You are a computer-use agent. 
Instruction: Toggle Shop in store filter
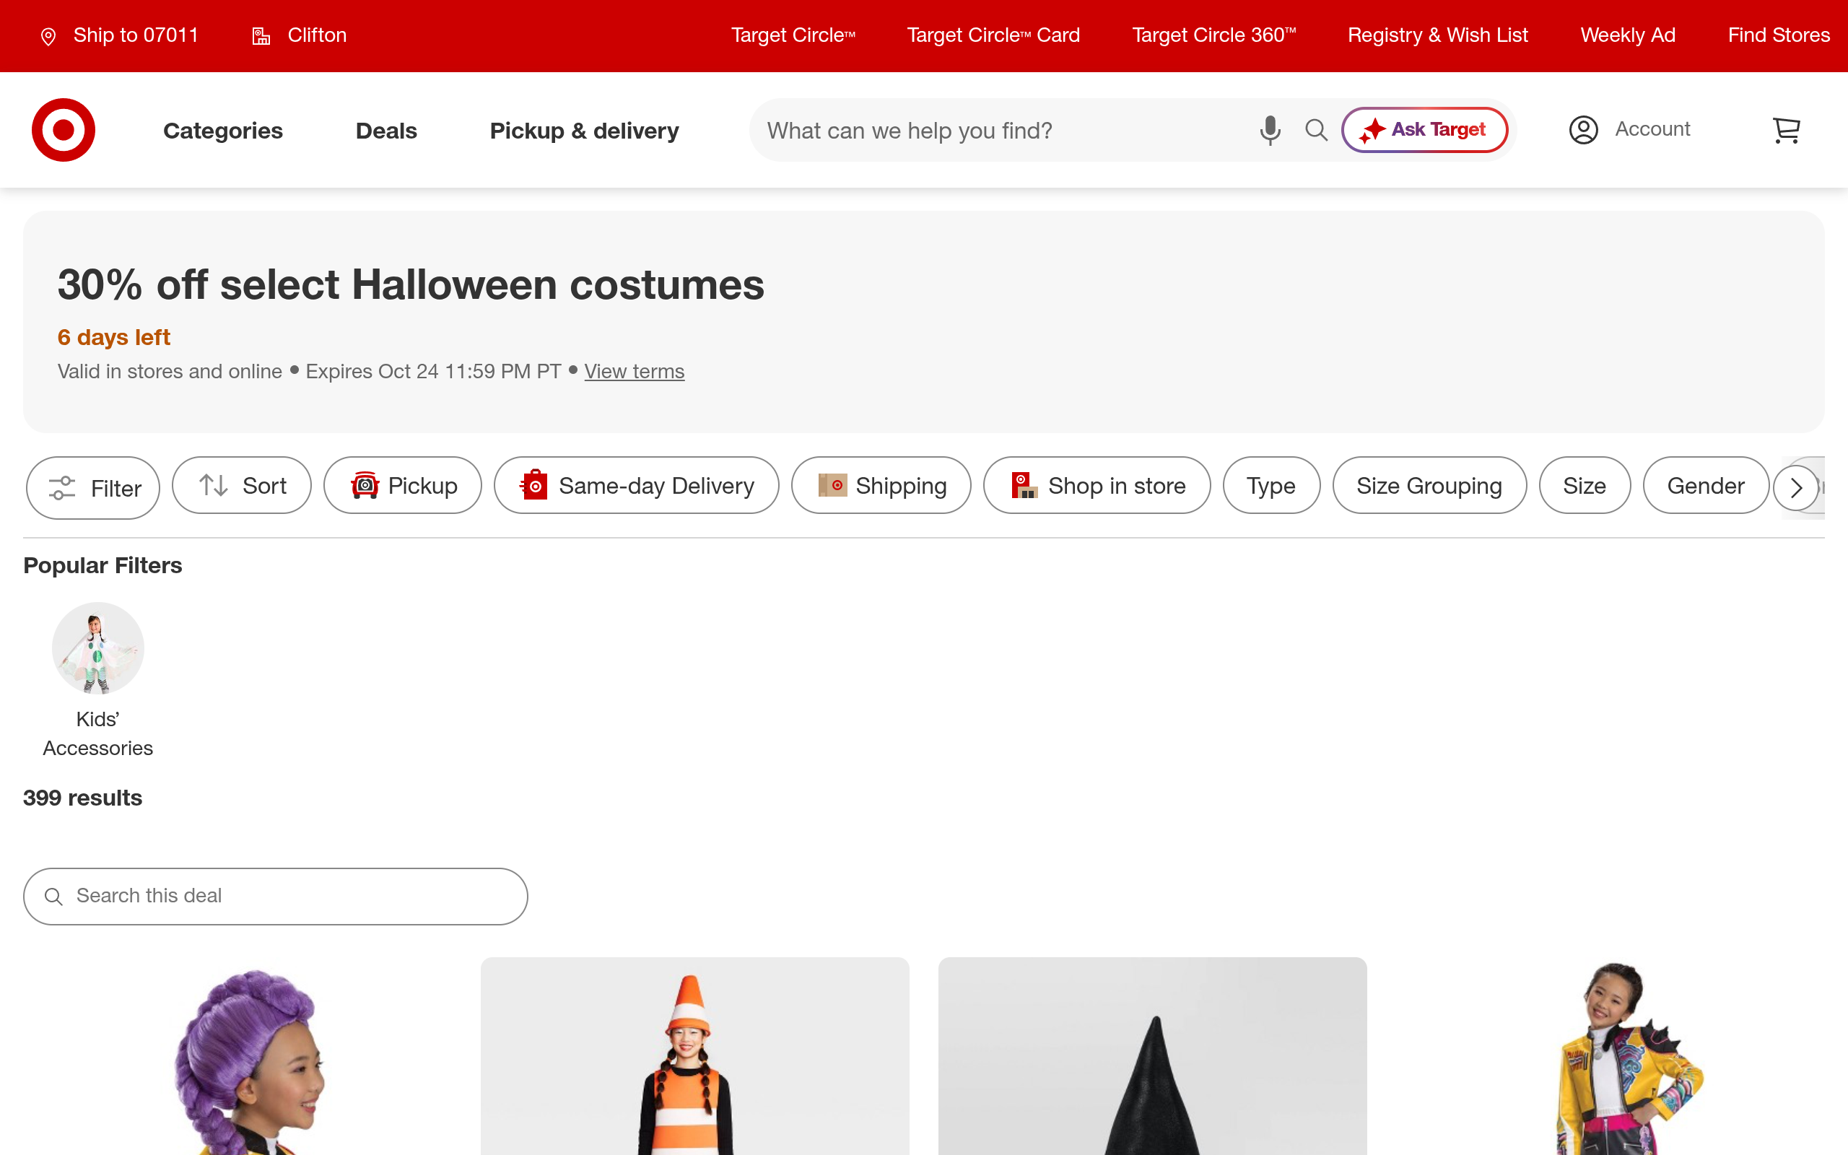1097,486
